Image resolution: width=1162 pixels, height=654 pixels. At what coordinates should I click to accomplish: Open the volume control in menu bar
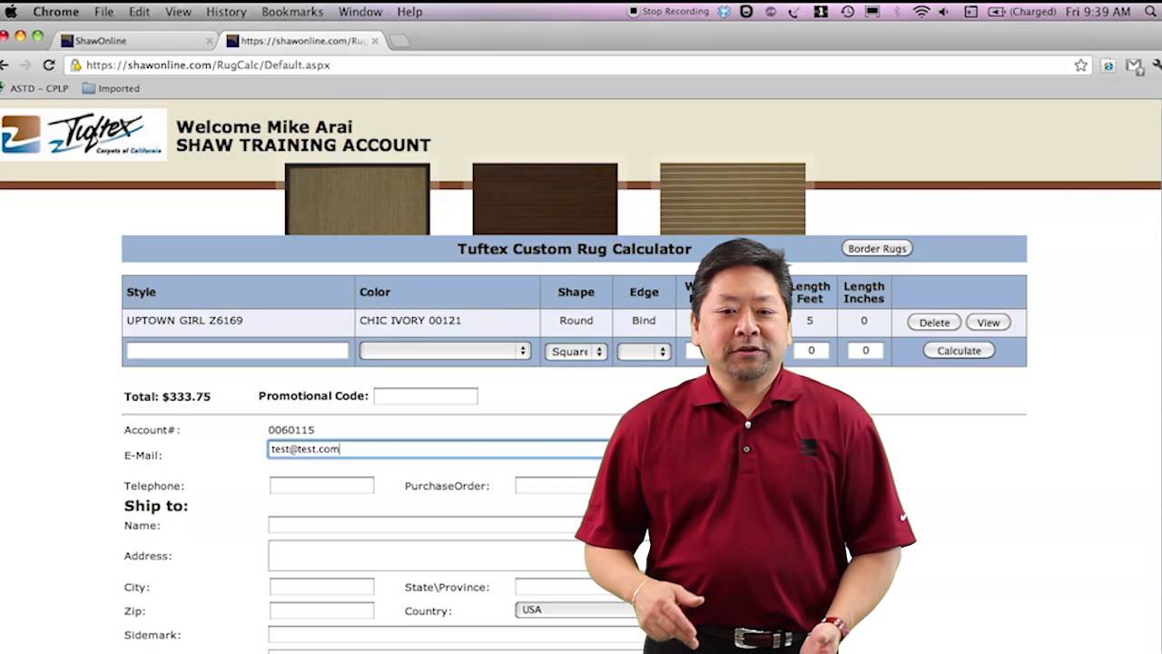[x=944, y=12]
